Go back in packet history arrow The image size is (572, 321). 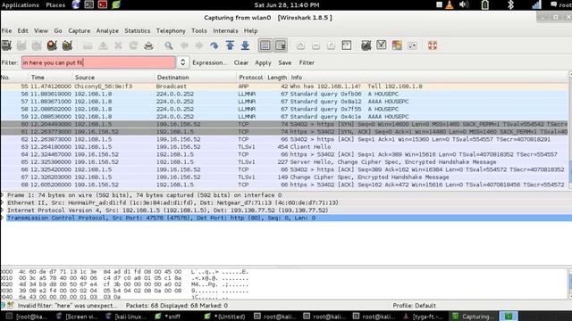184,45
